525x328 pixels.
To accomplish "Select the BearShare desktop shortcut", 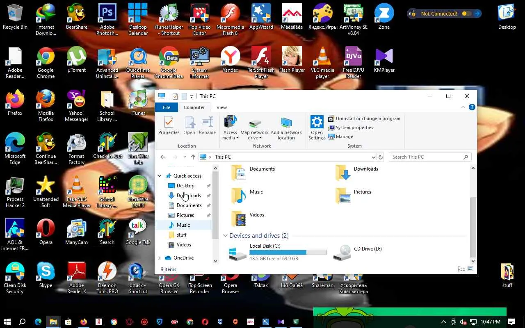I will [x=77, y=17].
